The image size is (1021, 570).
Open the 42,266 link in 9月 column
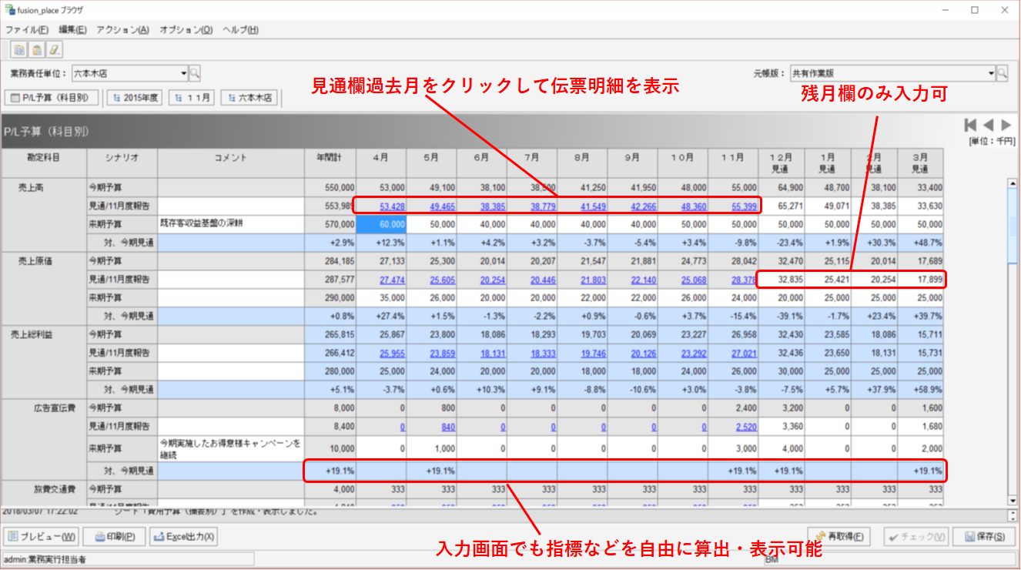point(644,206)
